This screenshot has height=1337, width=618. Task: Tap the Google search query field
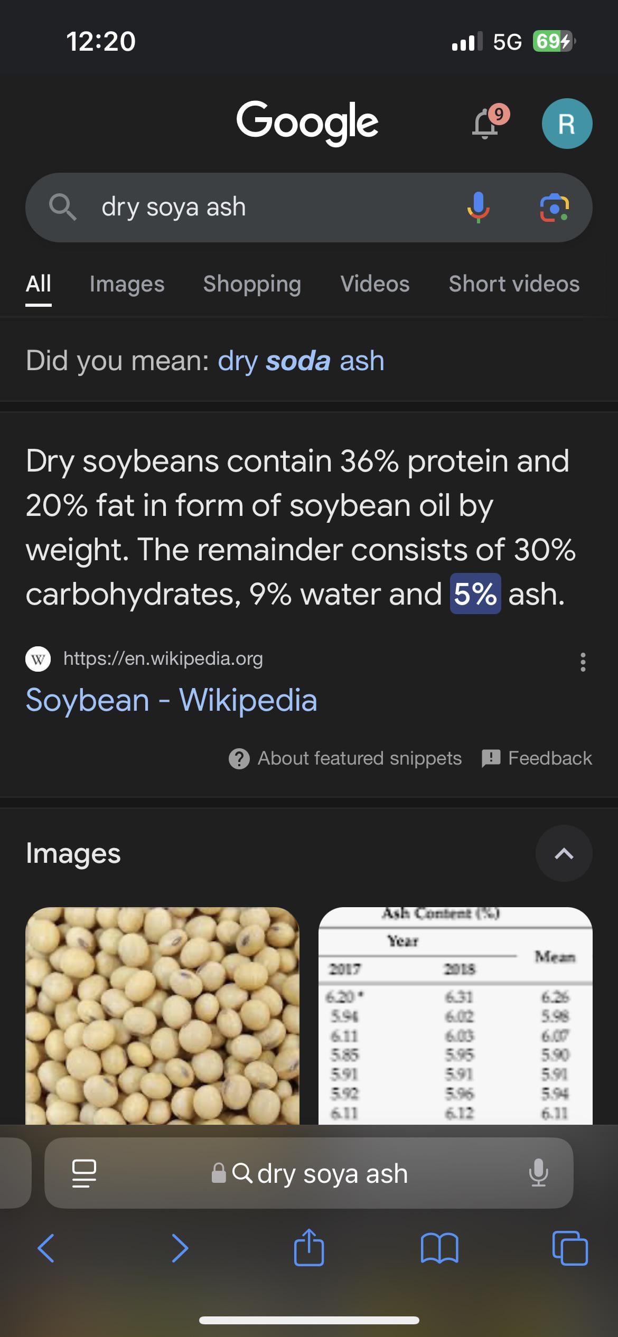click(x=264, y=207)
